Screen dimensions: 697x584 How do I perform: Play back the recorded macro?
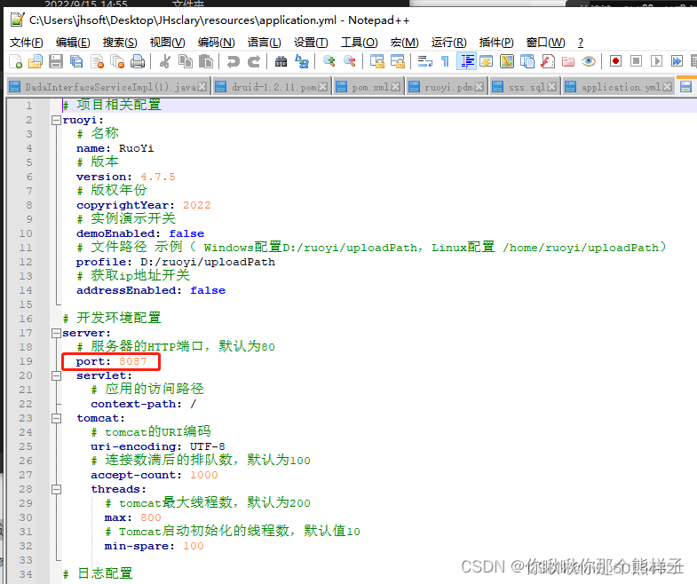point(656,61)
